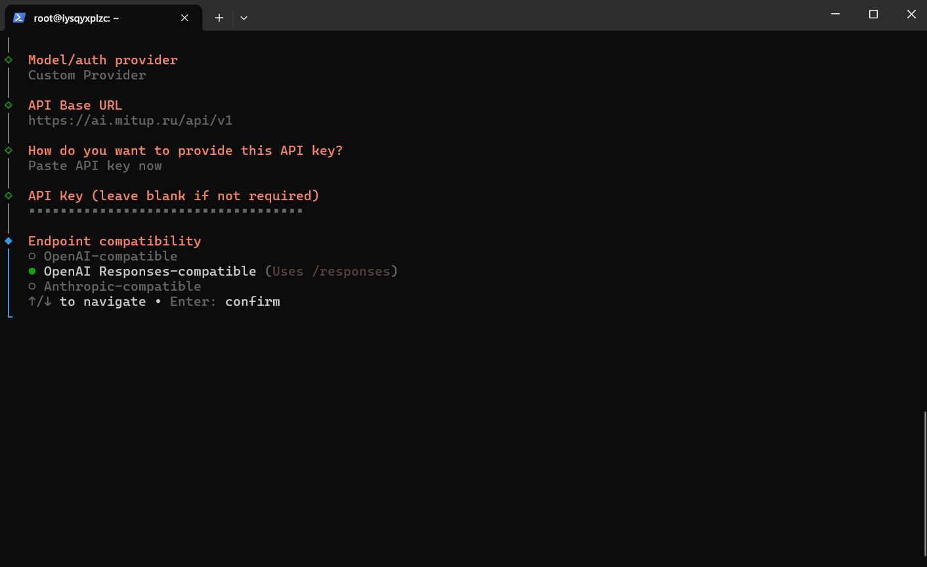Viewport: 927px width, 567px height.
Task: Click the API Base URL value
Action: pyautogui.click(x=130, y=120)
